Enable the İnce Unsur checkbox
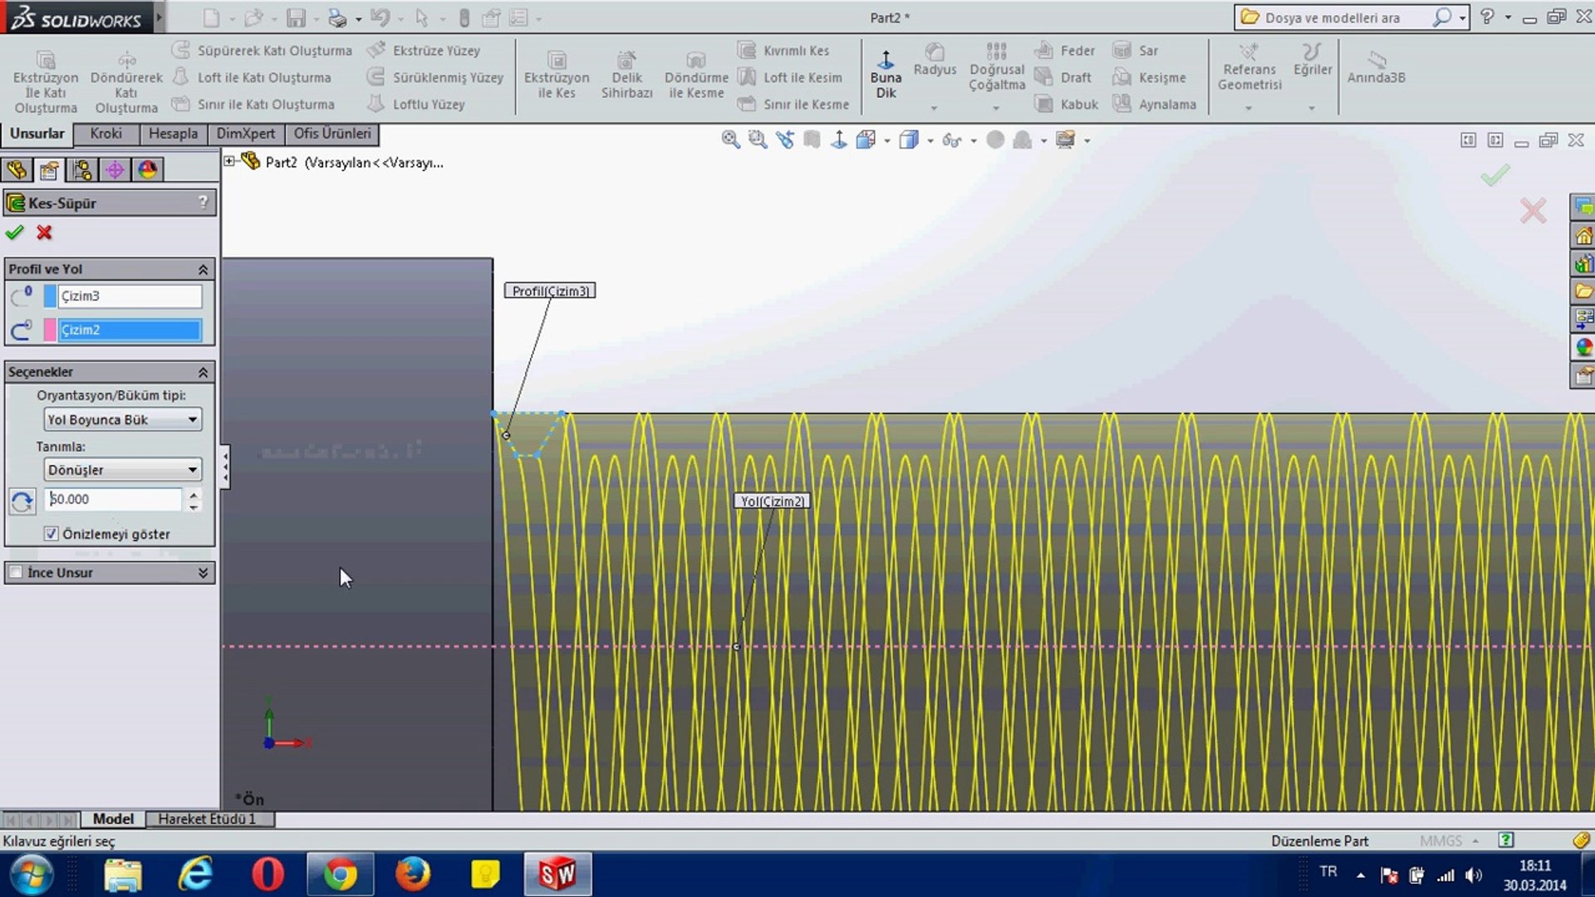This screenshot has height=897, width=1595. coord(16,572)
